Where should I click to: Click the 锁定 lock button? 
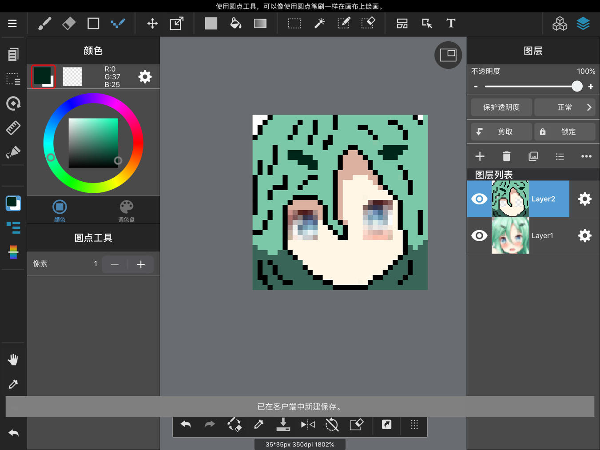[x=565, y=132]
